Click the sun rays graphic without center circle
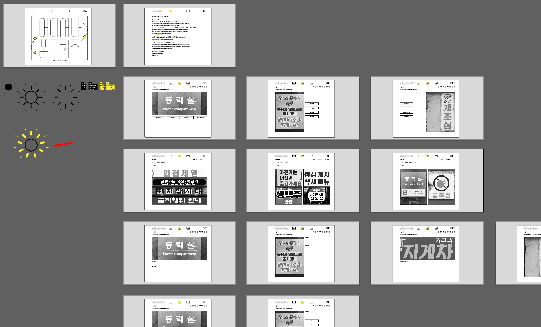 point(66,97)
